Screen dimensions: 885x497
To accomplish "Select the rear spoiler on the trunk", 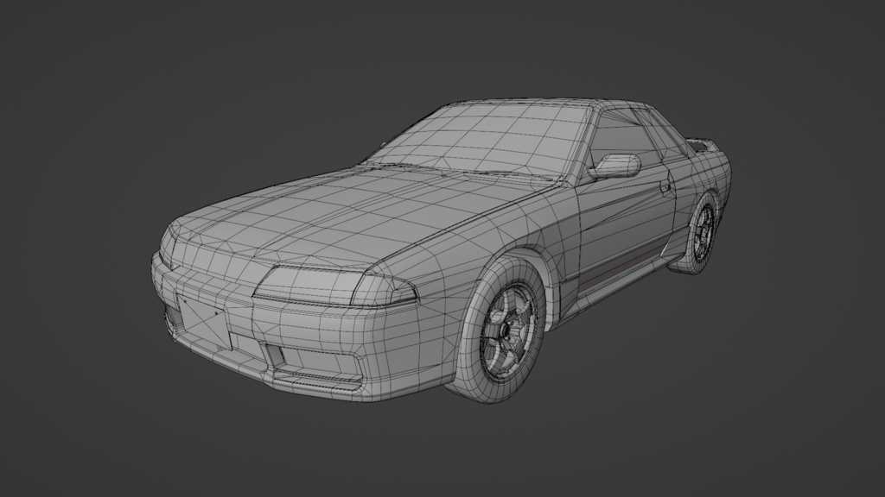I will (x=705, y=145).
